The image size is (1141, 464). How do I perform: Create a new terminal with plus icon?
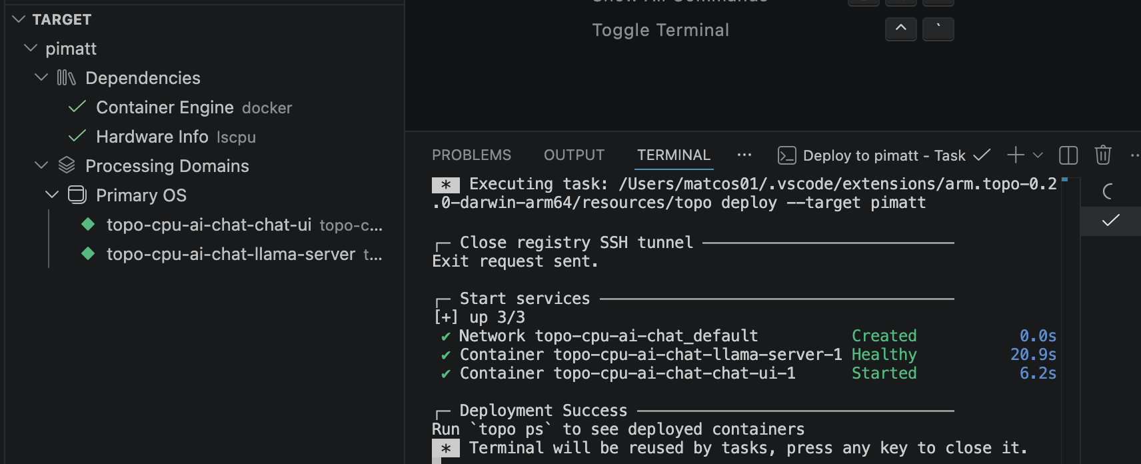coord(1016,155)
